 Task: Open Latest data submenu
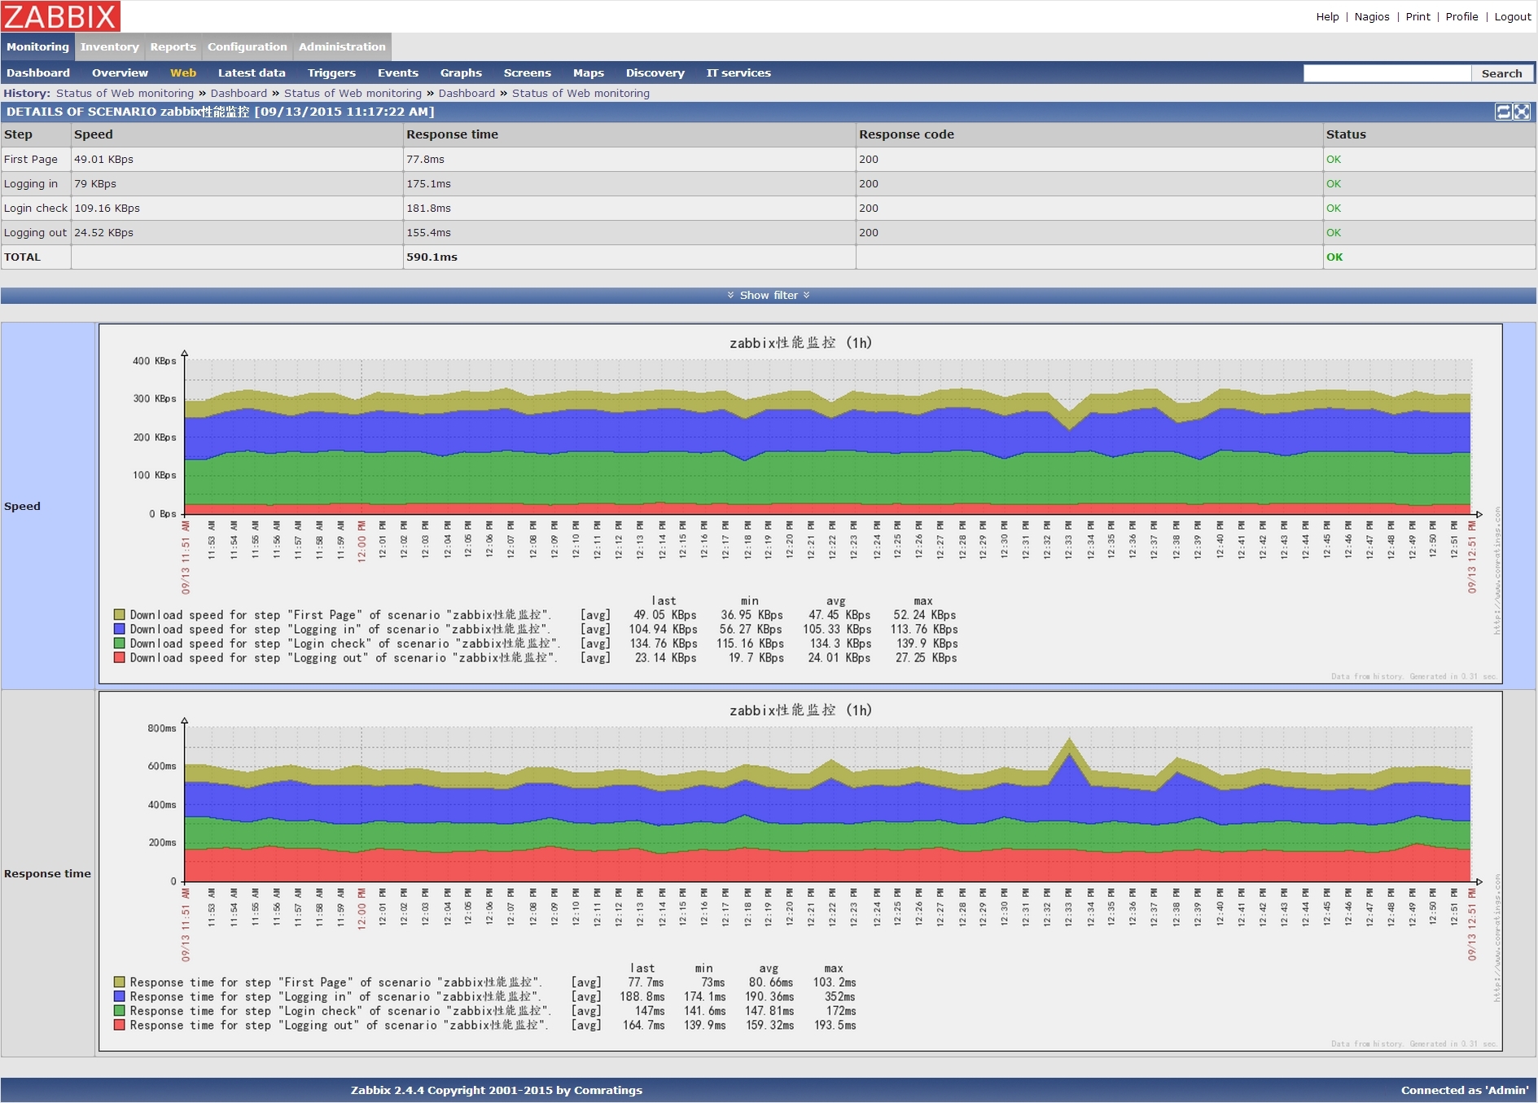pyautogui.click(x=252, y=73)
